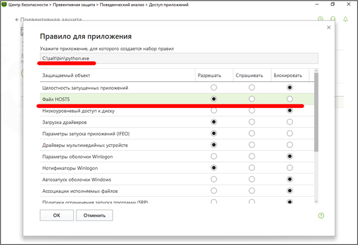Open the notifications bell icon
This screenshot has width=358, height=245.
click(x=345, y=19)
